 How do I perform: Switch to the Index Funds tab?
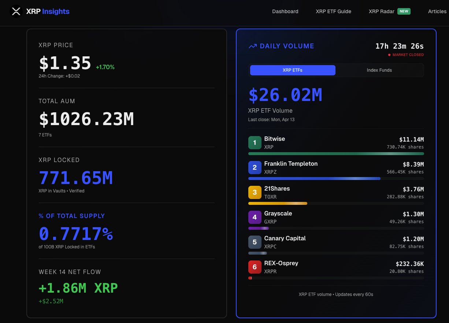point(379,70)
